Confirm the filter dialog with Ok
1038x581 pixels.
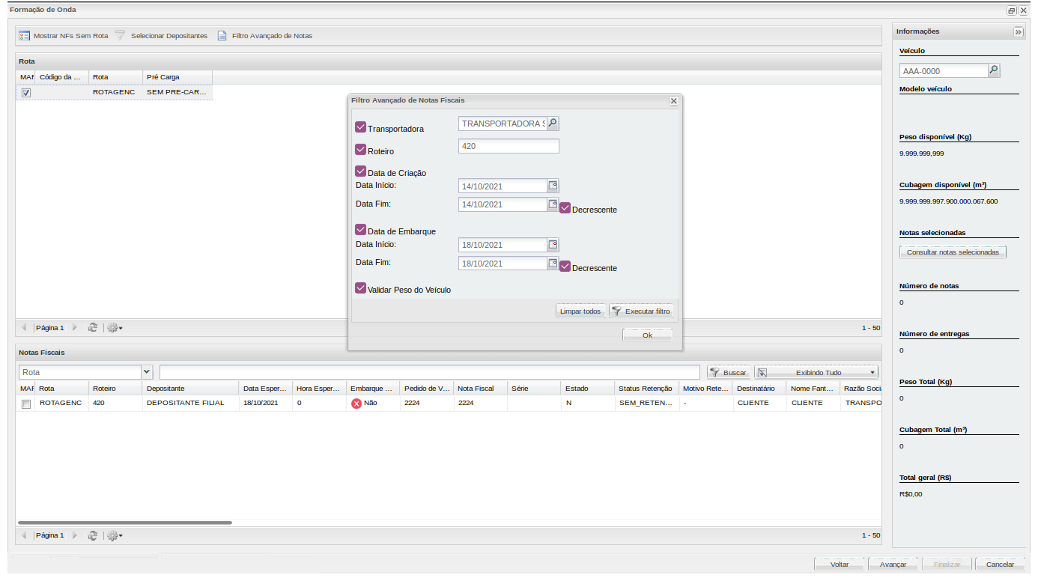(647, 335)
